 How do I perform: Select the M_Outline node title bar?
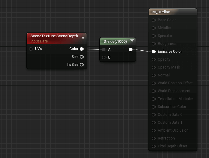172,12
